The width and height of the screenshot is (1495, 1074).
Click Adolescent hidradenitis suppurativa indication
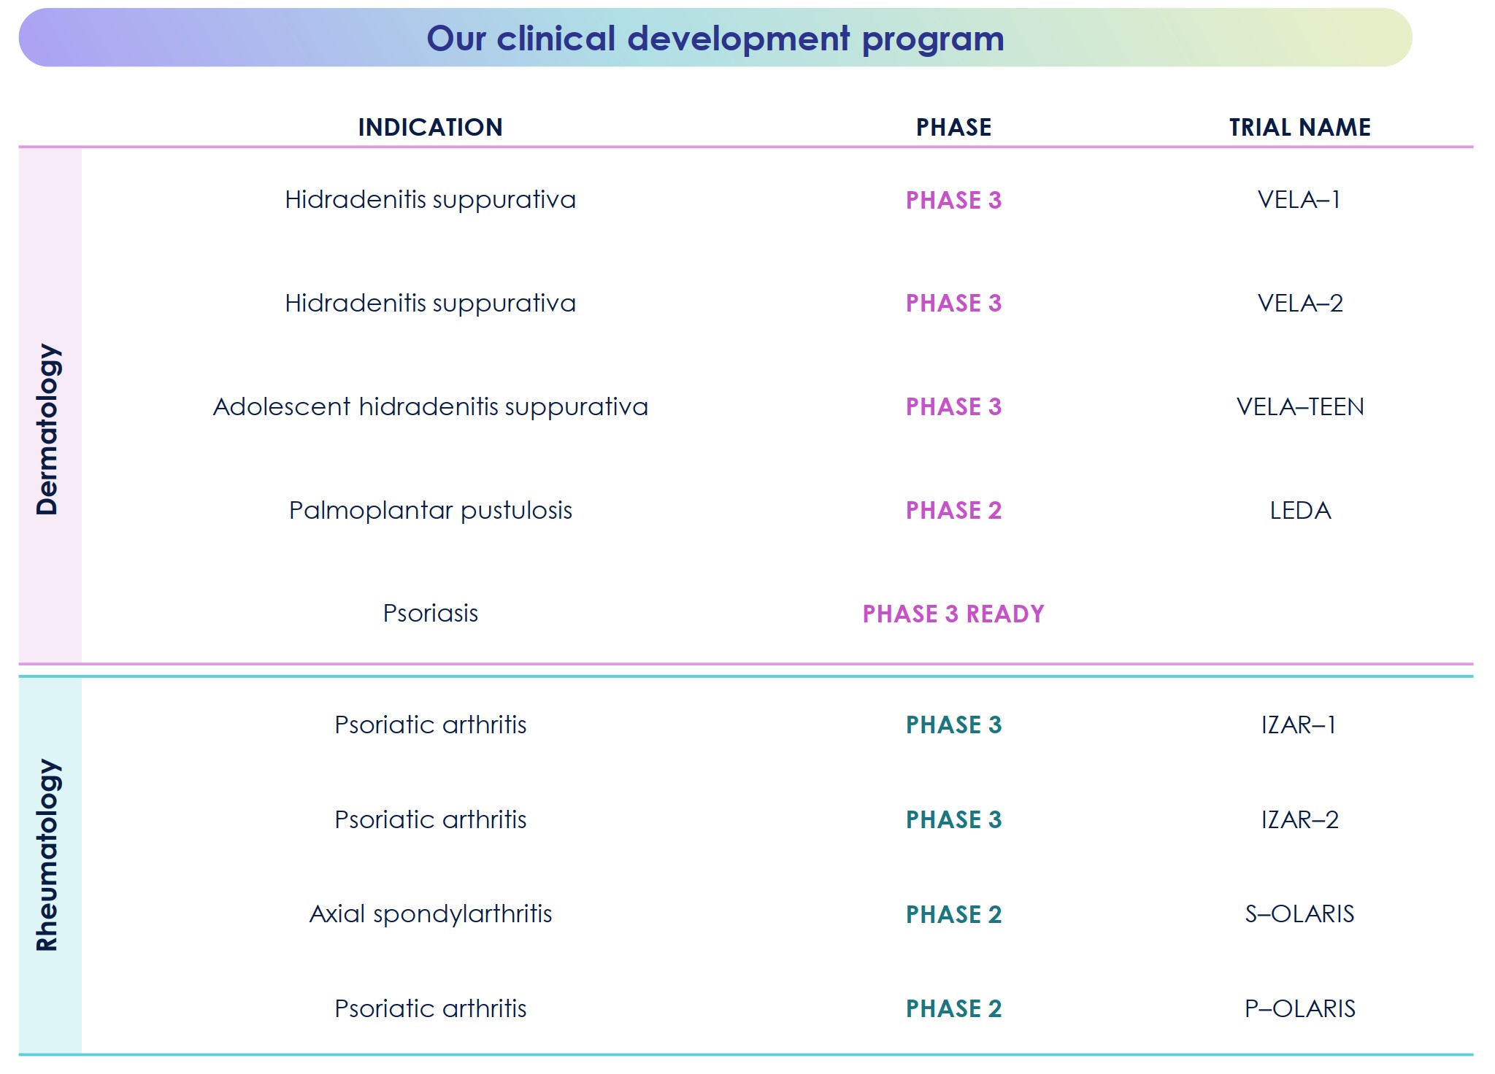tap(430, 406)
